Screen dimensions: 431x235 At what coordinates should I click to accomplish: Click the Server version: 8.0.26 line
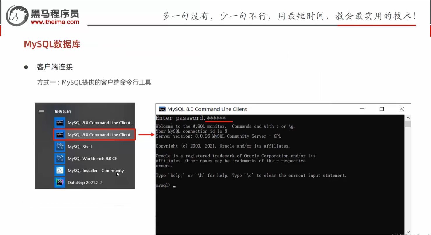pos(219,136)
